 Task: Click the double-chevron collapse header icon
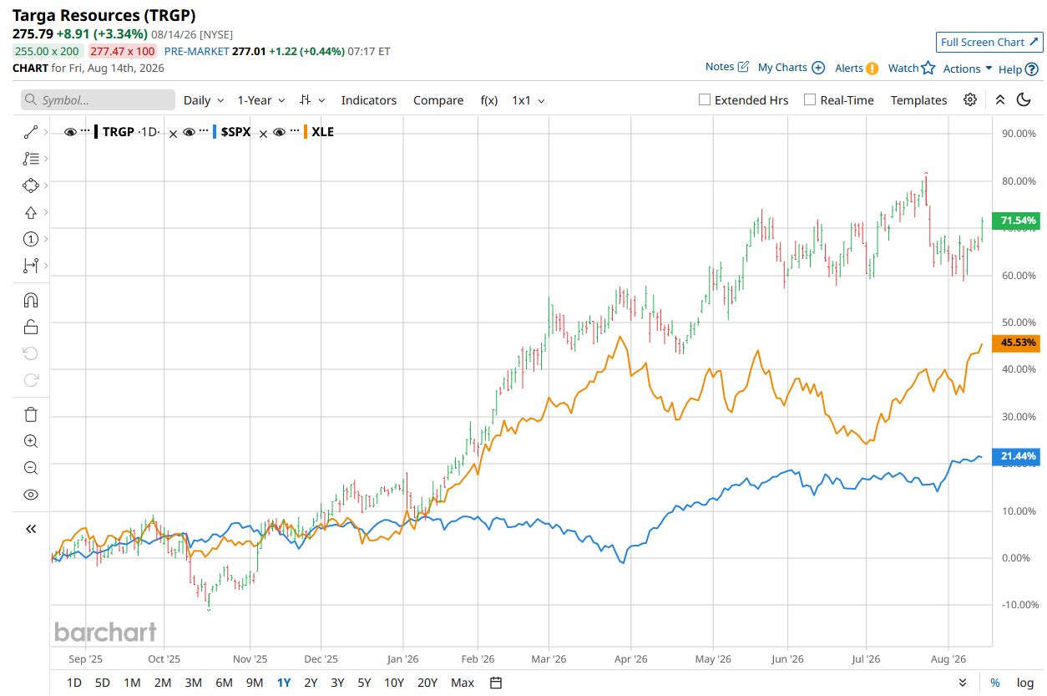tap(999, 99)
